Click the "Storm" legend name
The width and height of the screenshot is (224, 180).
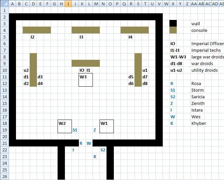pos(197,90)
